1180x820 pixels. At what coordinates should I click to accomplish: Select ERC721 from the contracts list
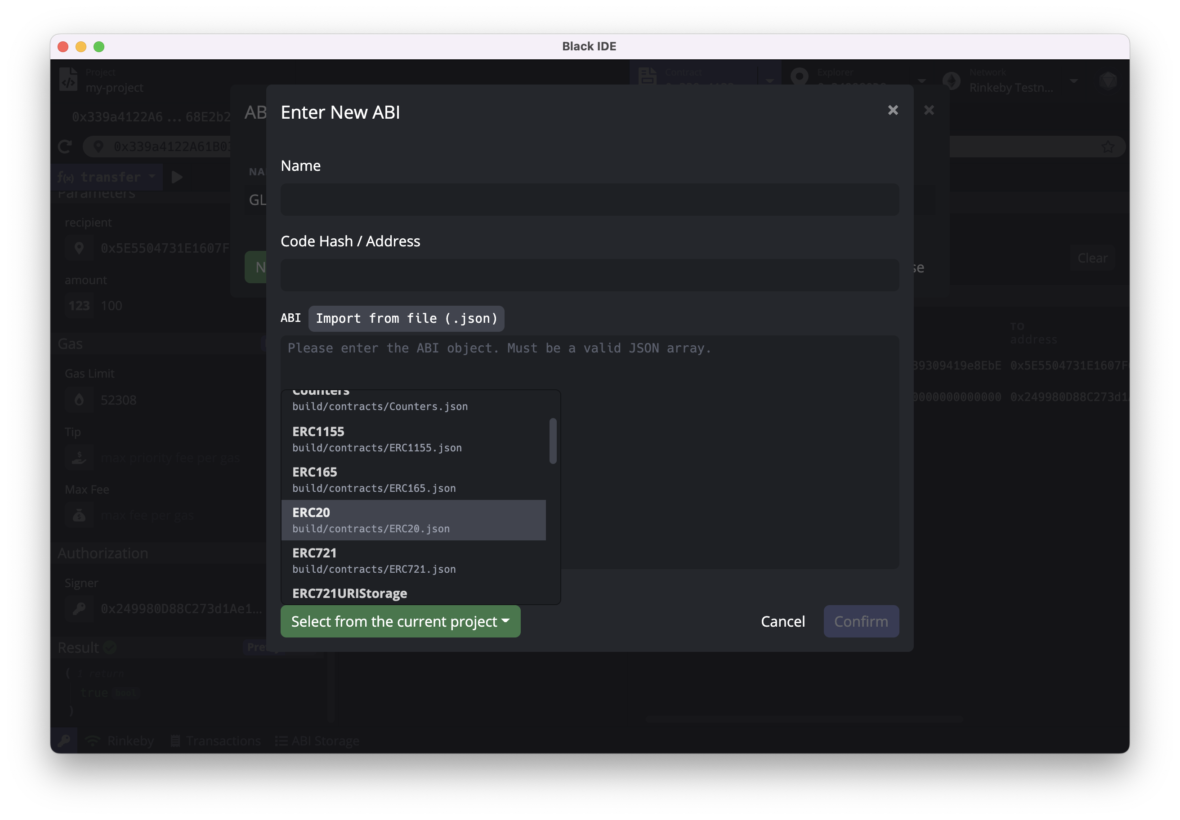tap(413, 561)
